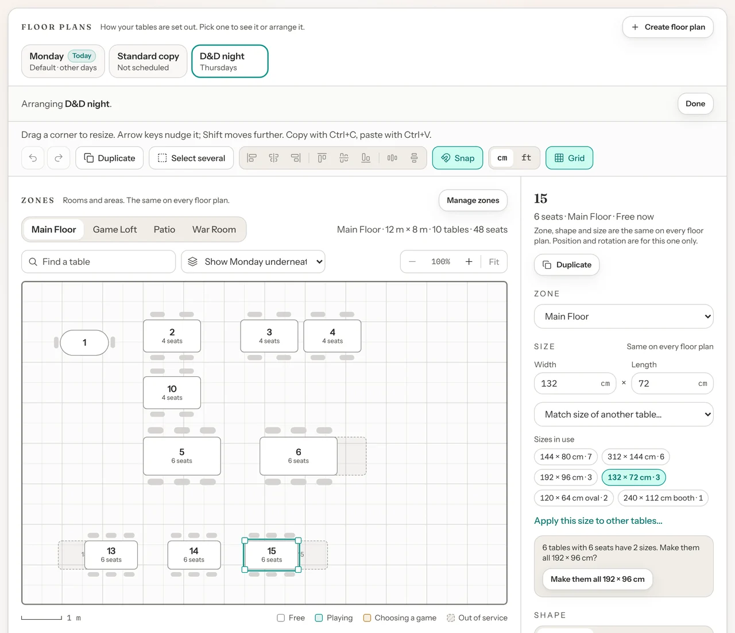735x633 pixels.
Task: Redo the last undone change
Action: click(x=59, y=158)
